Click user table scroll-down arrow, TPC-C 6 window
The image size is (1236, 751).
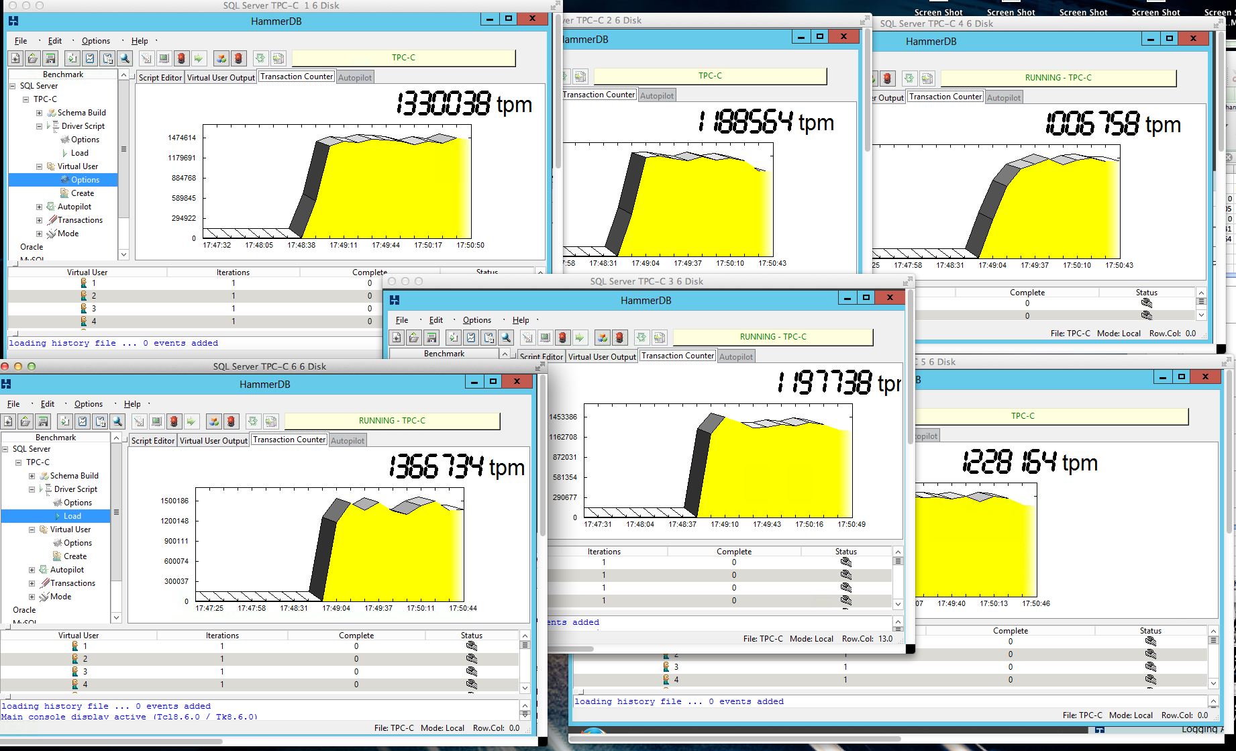[x=525, y=688]
